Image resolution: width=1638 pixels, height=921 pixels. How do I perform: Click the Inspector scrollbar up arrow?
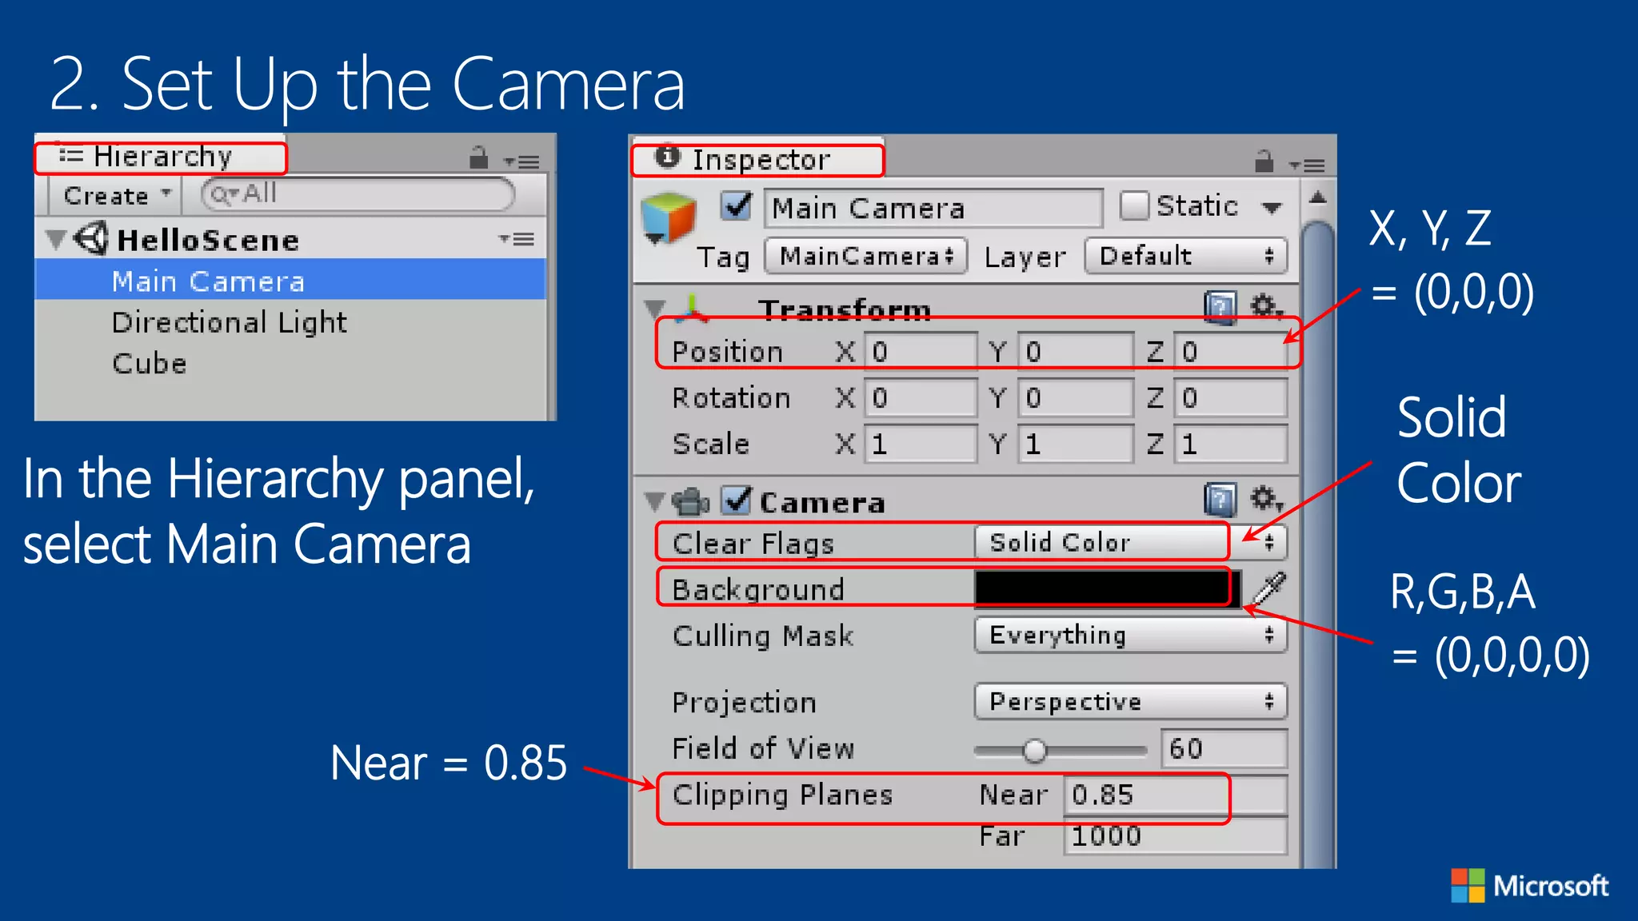(1318, 197)
